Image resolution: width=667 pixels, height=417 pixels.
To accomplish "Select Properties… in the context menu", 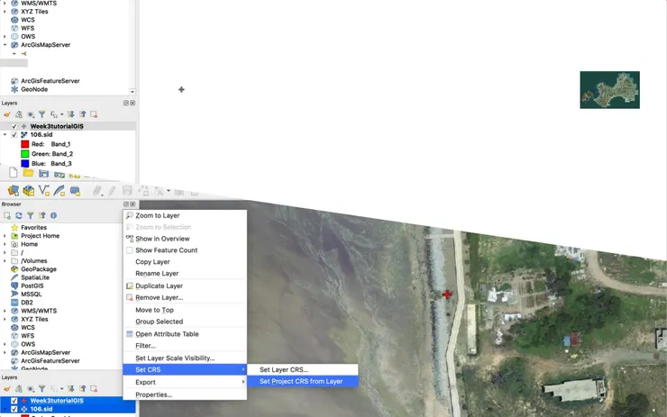I will point(185,394).
